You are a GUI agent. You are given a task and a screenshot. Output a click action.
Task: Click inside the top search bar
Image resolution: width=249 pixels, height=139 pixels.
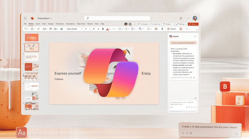pyautogui.click(x=117, y=18)
